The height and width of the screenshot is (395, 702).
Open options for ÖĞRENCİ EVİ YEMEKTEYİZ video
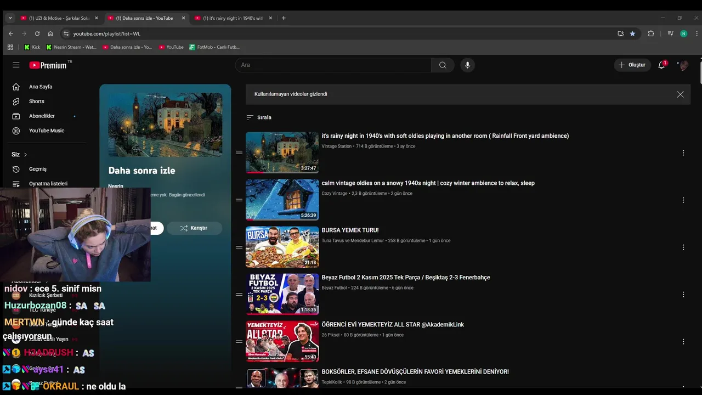(x=683, y=342)
